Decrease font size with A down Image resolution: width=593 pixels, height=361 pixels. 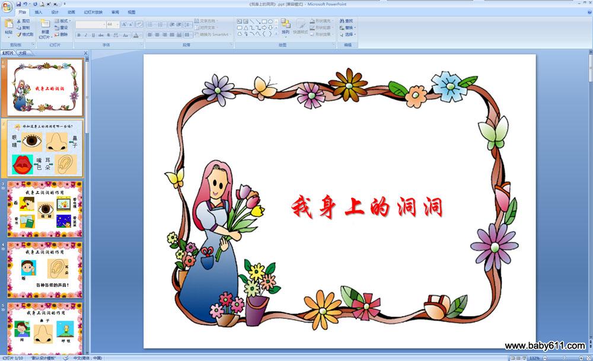pyautogui.click(x=131, y=24)
